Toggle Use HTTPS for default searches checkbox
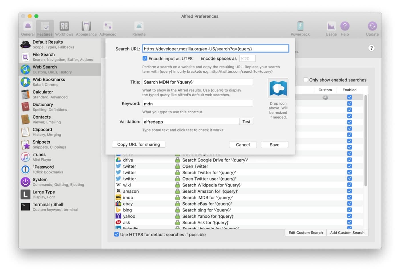 (117, 235)
